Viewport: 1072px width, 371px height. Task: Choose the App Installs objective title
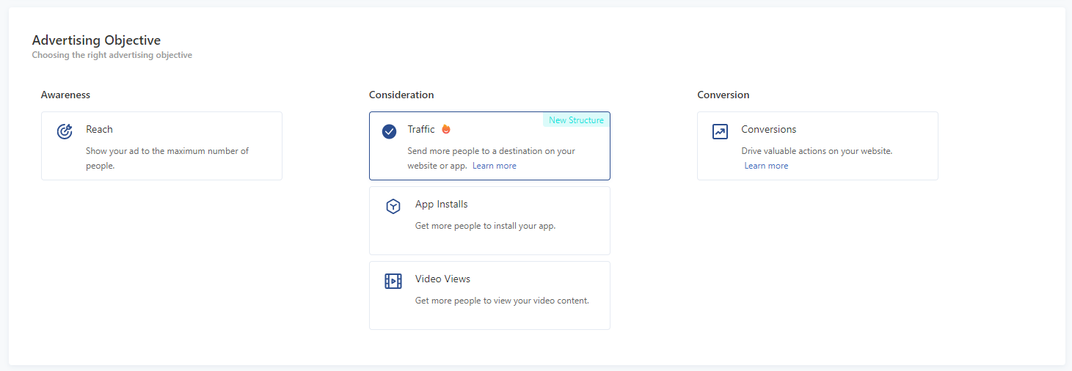click(441, 204)
